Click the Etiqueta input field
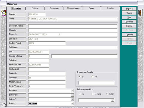The width and height of the screenshot is (144, 108). [x=73, y=30]
